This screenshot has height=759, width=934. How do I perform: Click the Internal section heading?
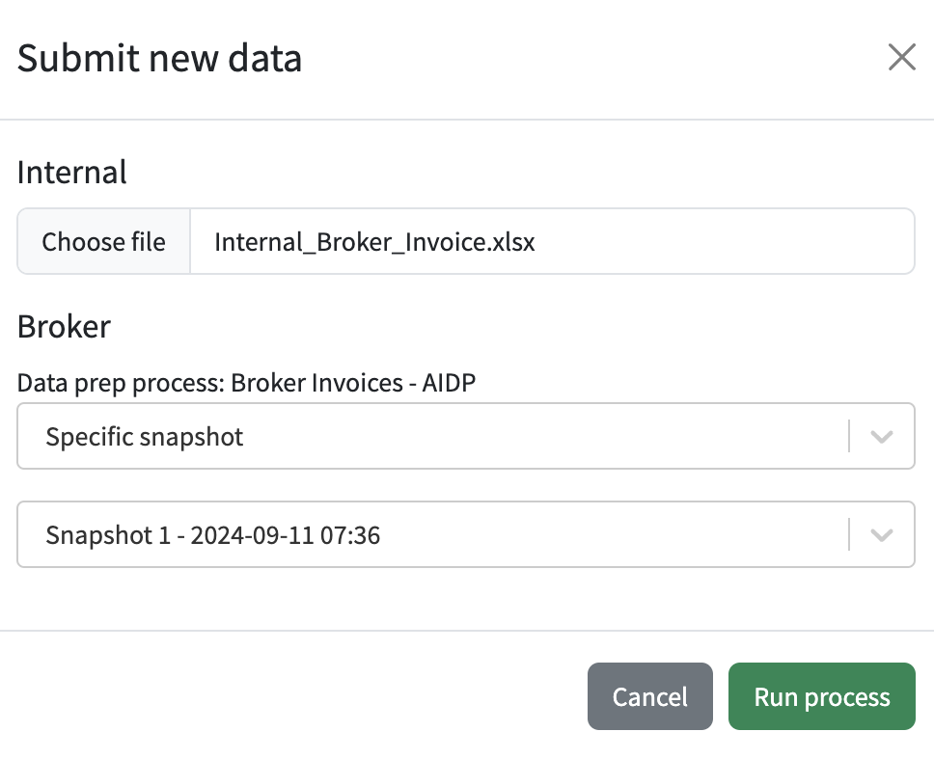[72, 173]
